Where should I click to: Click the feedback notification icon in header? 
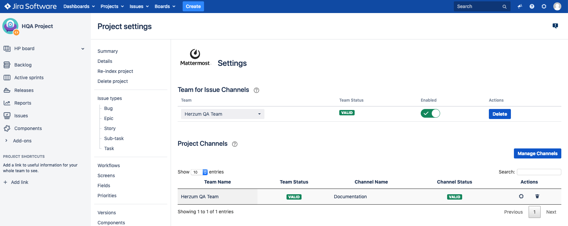(520, 6)
